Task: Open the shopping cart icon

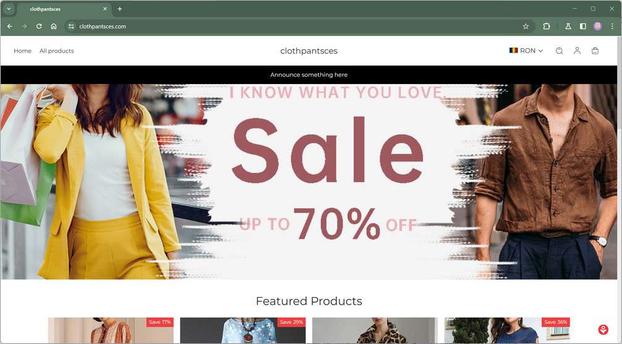Action: click(595, 51)
